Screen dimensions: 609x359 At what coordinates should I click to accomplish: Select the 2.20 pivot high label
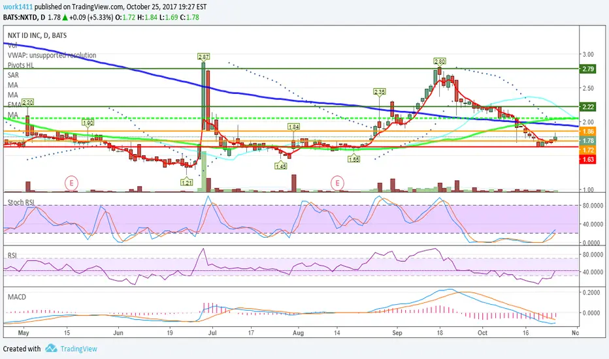(27, 102)
